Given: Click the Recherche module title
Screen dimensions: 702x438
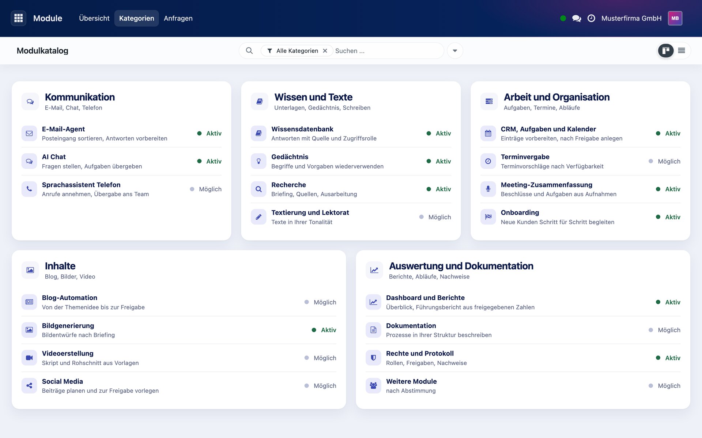Looking at the screenshot, I should tap(288, 185).
